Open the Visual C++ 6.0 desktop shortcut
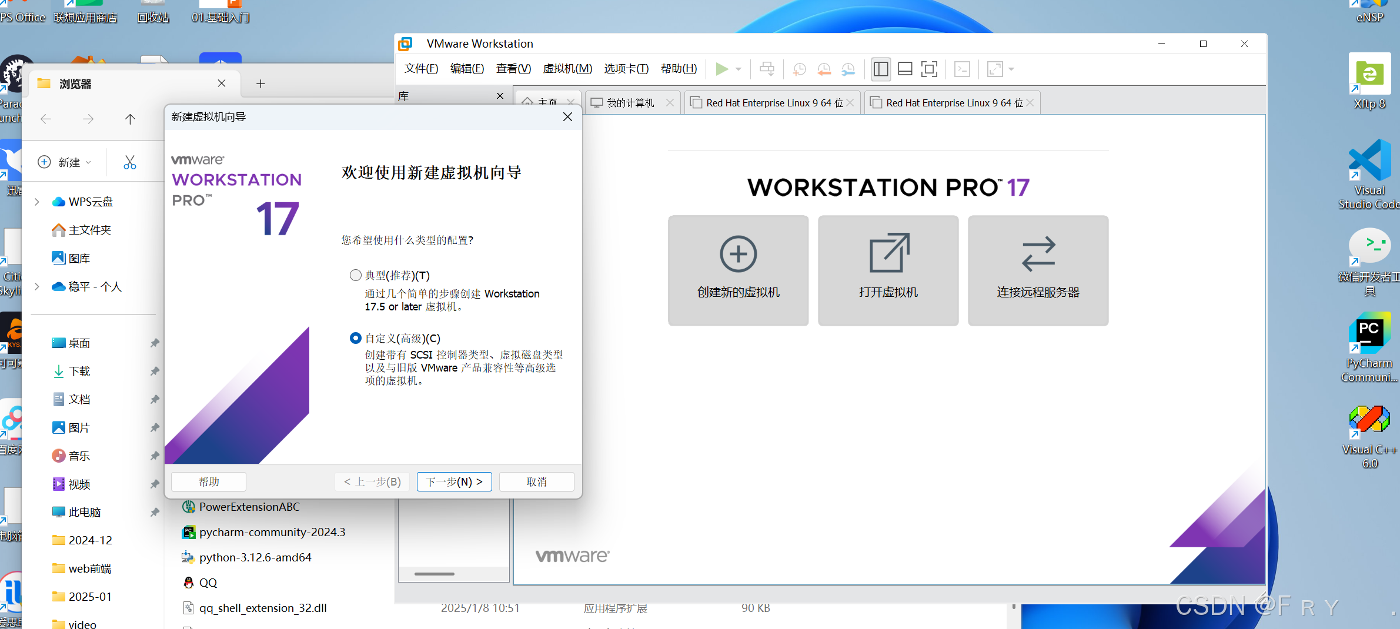Image resolution: width=1400 pixels, height=629 pixels. pos(1369,436)
